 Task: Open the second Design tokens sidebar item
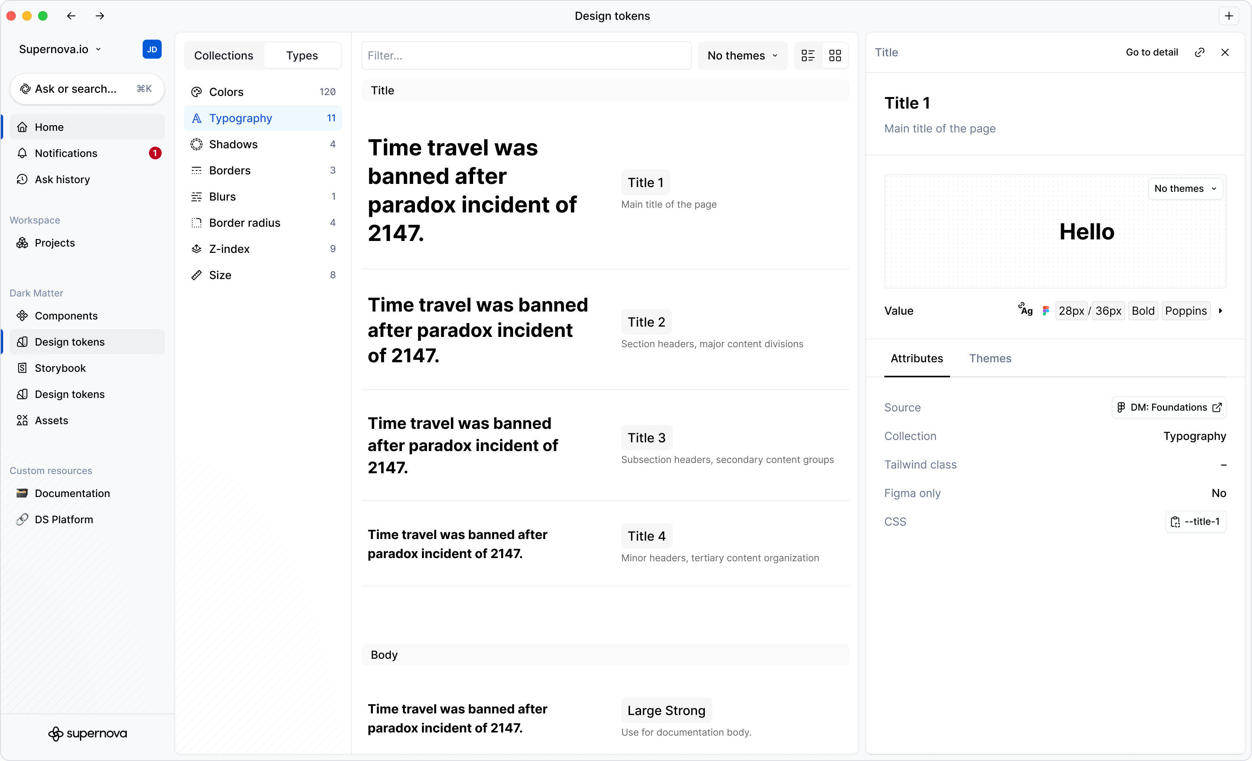pyautogui.click(x=87, y=394)
